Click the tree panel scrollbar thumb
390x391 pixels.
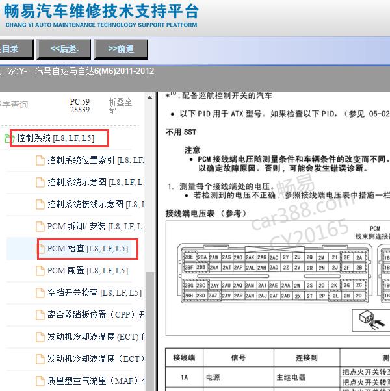pos(149,331)
